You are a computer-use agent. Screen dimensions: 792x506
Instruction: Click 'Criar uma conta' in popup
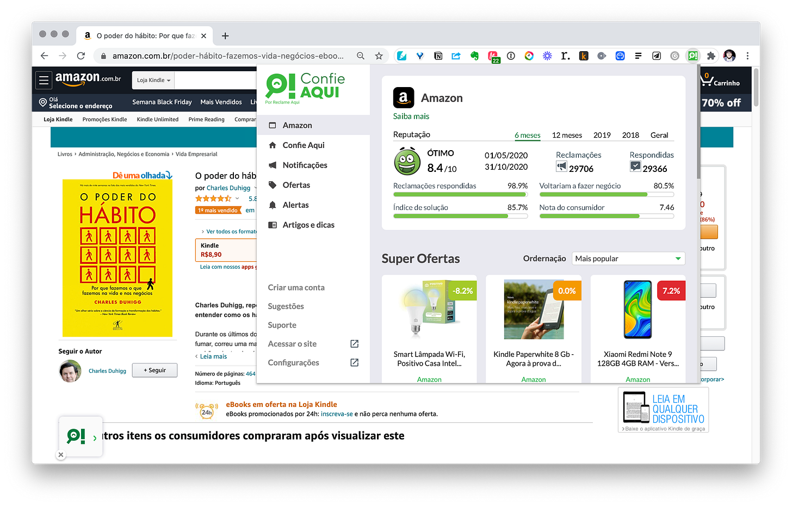coord(296,287)
